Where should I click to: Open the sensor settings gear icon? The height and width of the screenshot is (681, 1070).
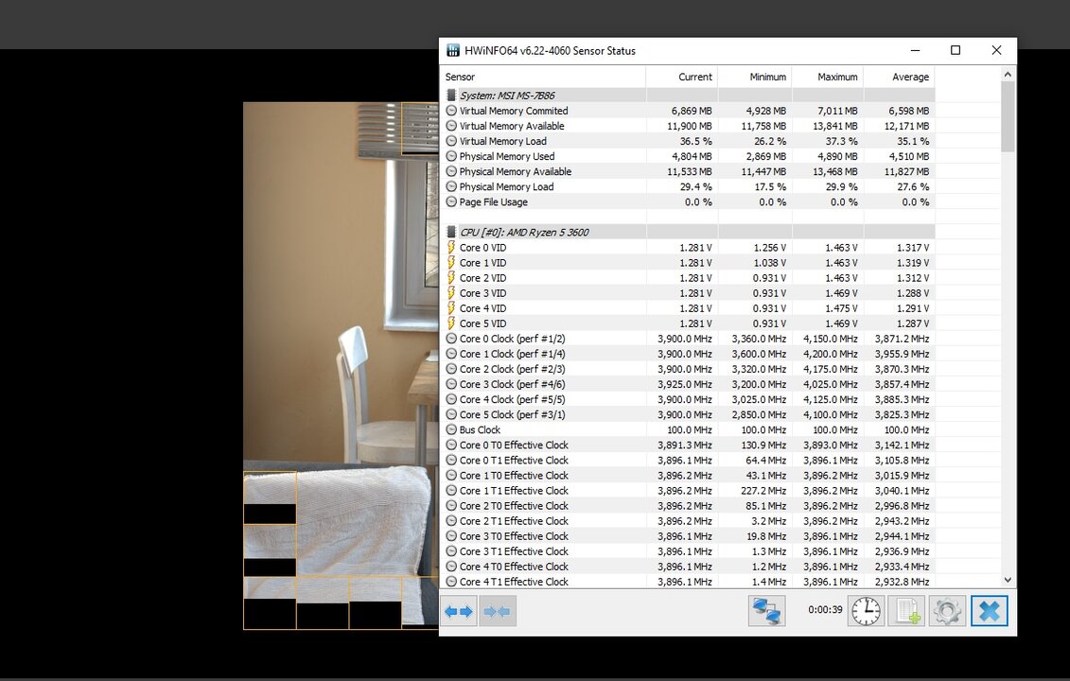pos(947,611)
